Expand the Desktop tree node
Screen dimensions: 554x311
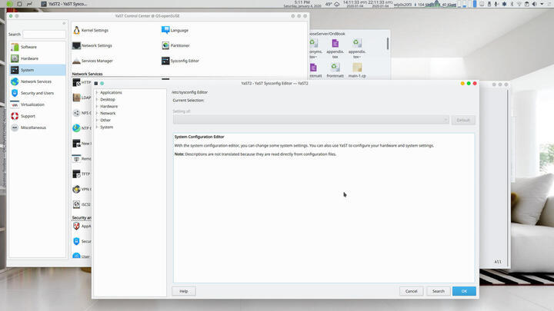pos(97,99)
